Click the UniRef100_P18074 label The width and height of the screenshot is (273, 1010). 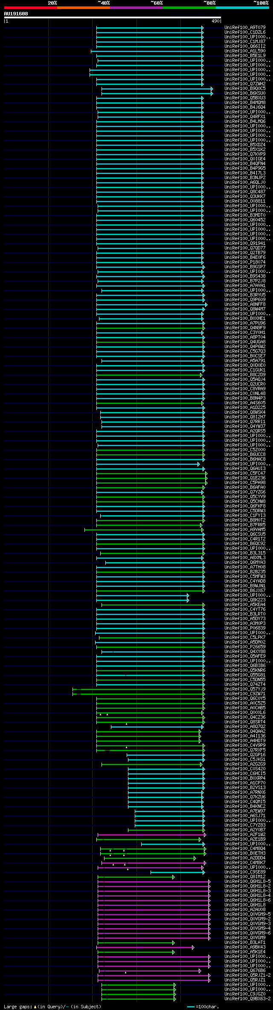pyautogui.click(x=245, y=262)
